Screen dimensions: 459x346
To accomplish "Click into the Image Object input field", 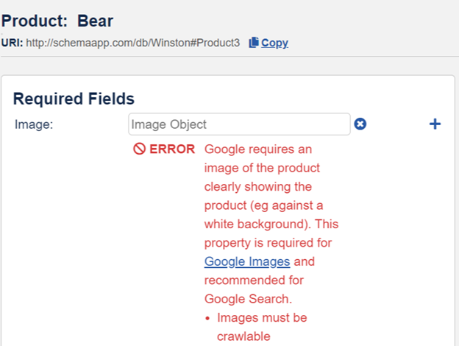I will pos(239,124).
